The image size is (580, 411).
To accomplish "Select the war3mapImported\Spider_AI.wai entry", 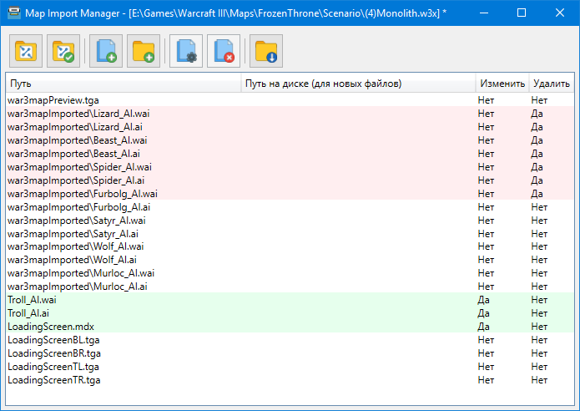I will pos(290,166).
